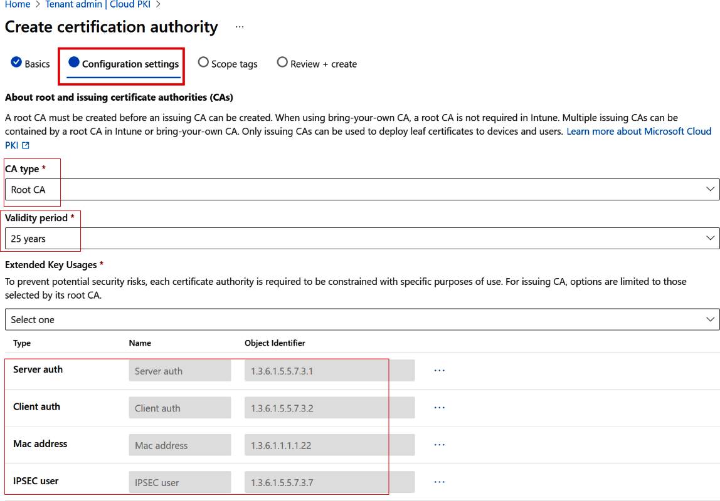
Task: Open the Server auth row options menu
Action: [x=440, y=370]
